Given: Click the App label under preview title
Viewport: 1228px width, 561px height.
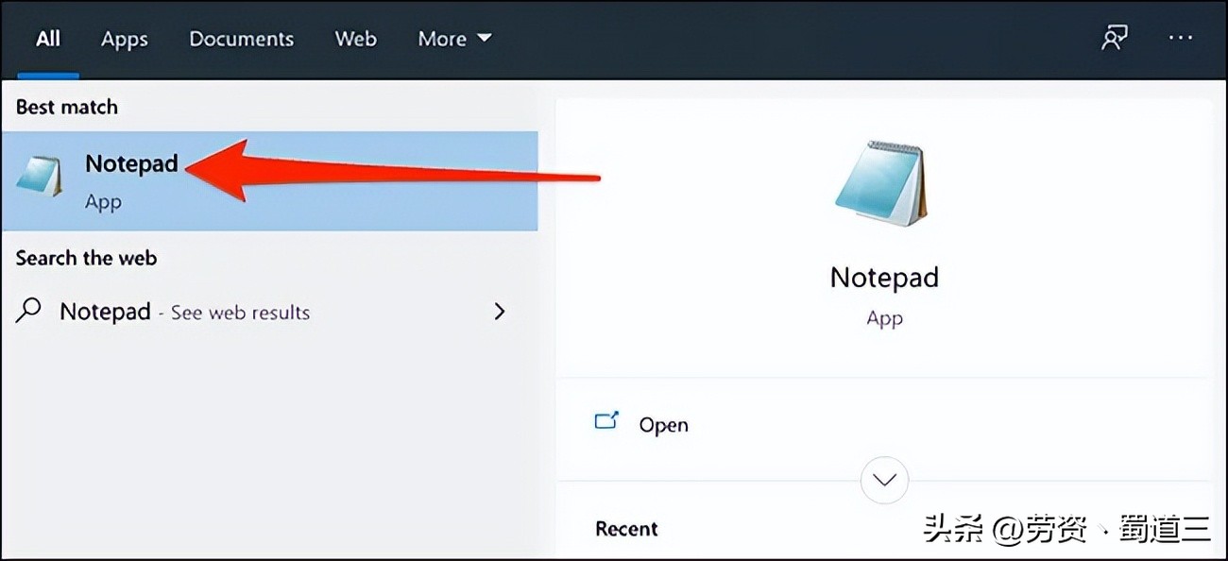Looking at the screenshot, I should tap(885, 318).
